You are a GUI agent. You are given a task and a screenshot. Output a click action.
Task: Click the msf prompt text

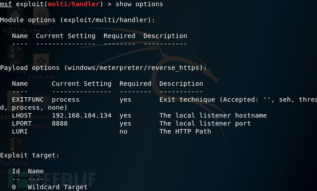tap(6, 4)
